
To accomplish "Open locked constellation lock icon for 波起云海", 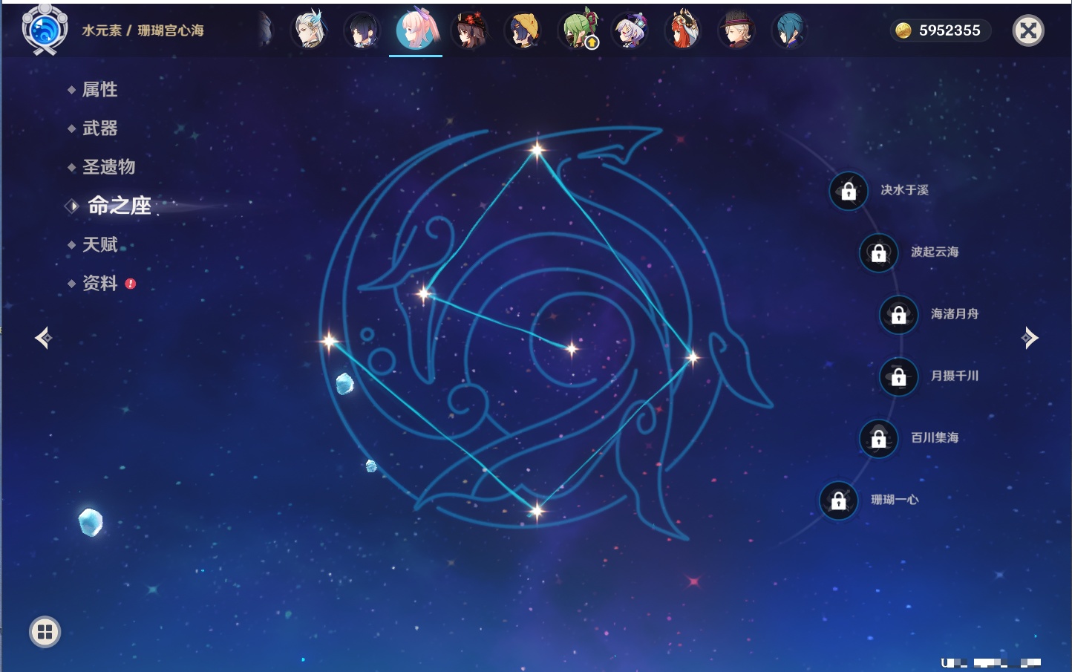I will coord(878,252).
